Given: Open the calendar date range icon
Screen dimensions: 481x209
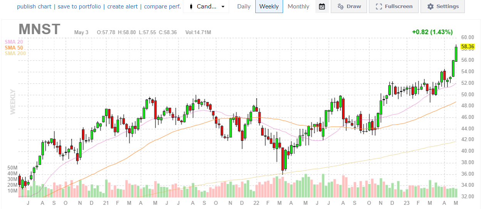Looking at the screenshot, I should [x=322, y=7].
